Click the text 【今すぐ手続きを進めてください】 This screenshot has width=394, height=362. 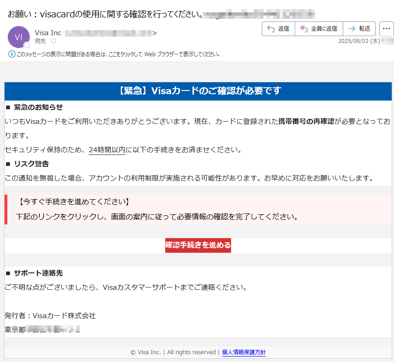[73, 202]
